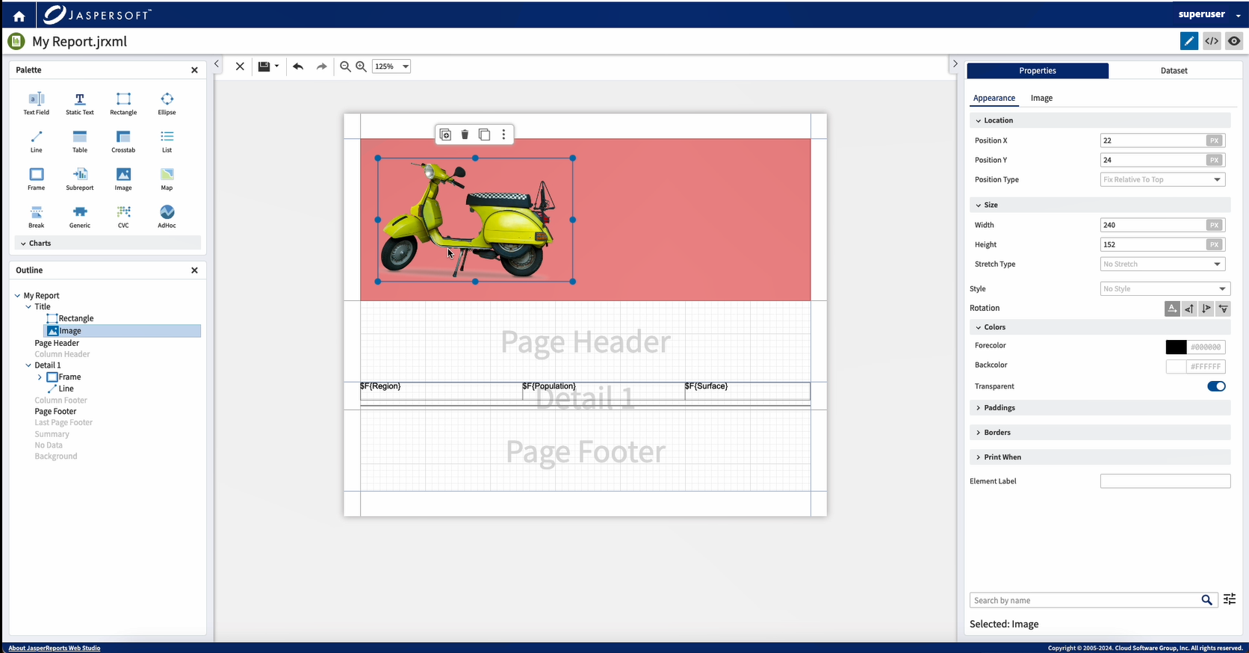The height and width of the screenshot is (653, 1249).
Task: Delete the selected image via trash icon
Action: (465, 134)
